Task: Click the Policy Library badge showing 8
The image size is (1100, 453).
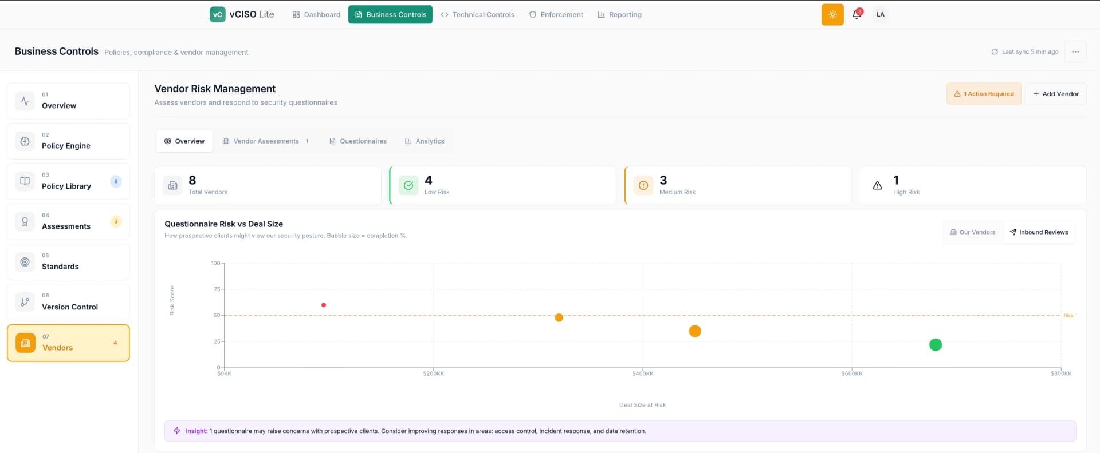Action: coord(116,181)
